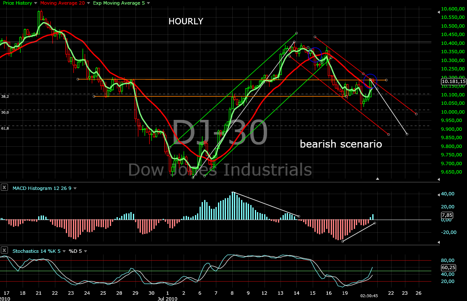Image resolution: width=467 pixels, height=301 pixels.
Task: Click the HOURLY text annotation
Action: [x=186, y=21]
